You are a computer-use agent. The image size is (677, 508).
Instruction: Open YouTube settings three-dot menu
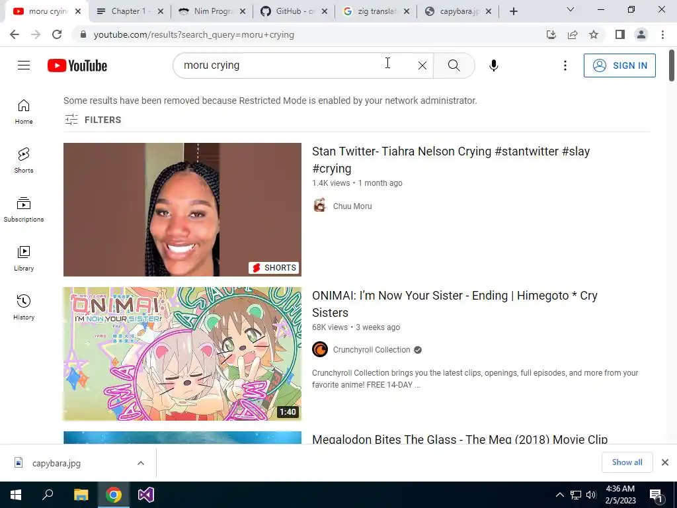(x=565, y=65)
